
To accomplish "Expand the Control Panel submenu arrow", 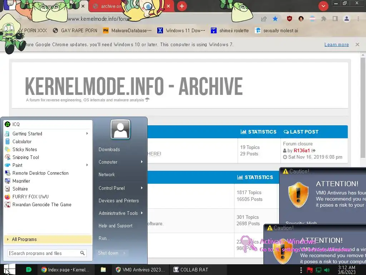I will [x=142, y=188].
